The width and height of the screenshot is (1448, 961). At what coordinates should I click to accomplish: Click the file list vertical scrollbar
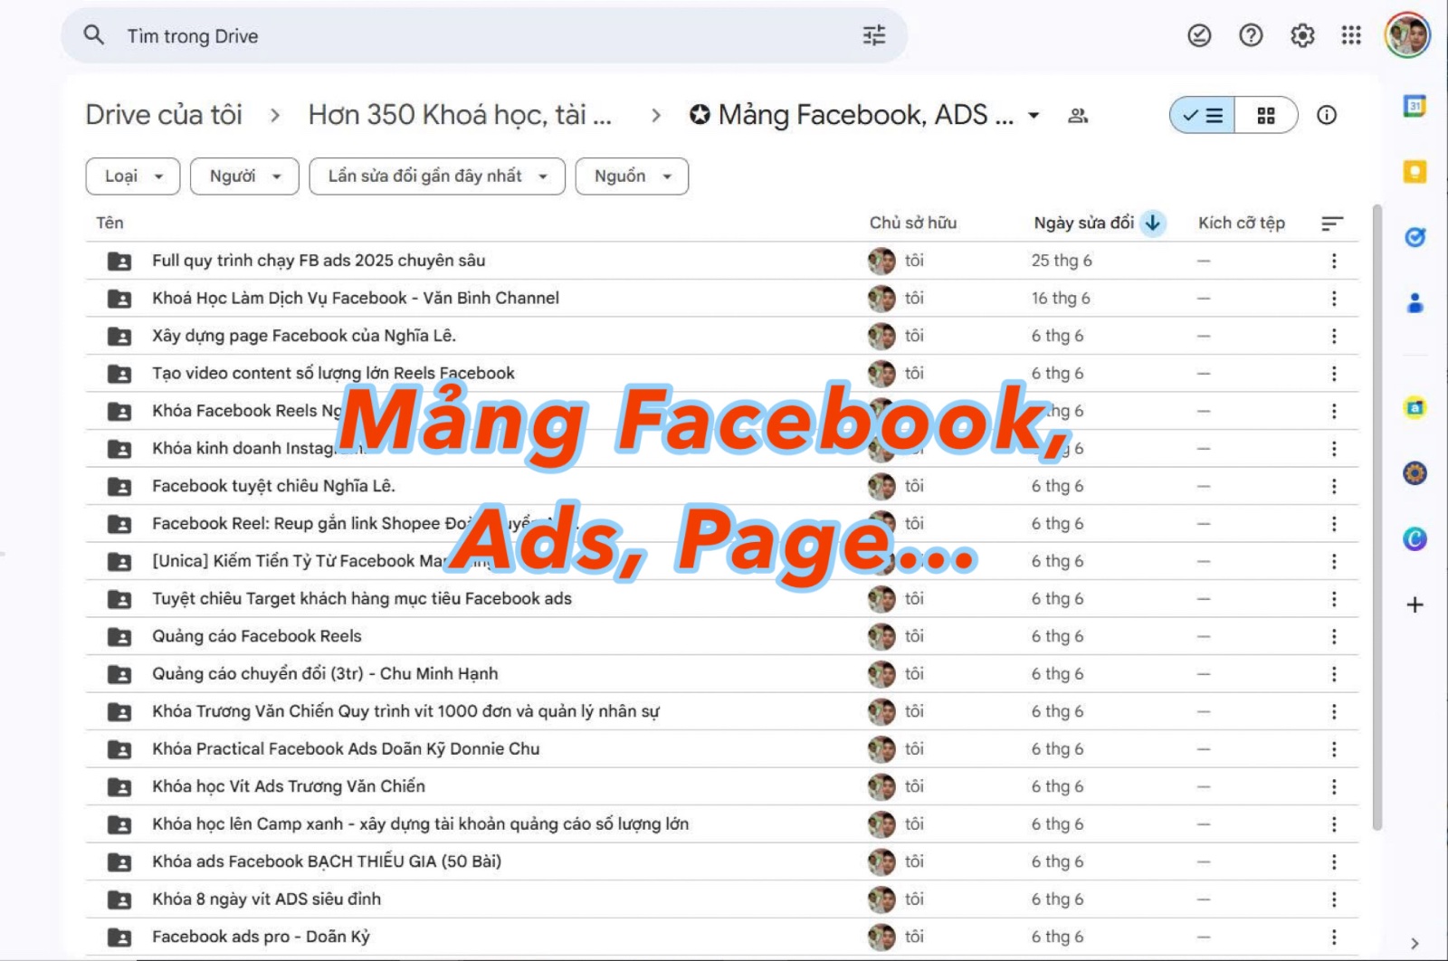1377,518
